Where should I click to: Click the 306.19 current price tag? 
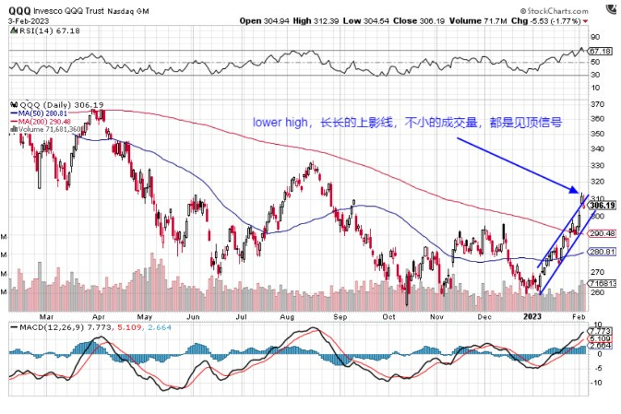[x=601, y=205]
